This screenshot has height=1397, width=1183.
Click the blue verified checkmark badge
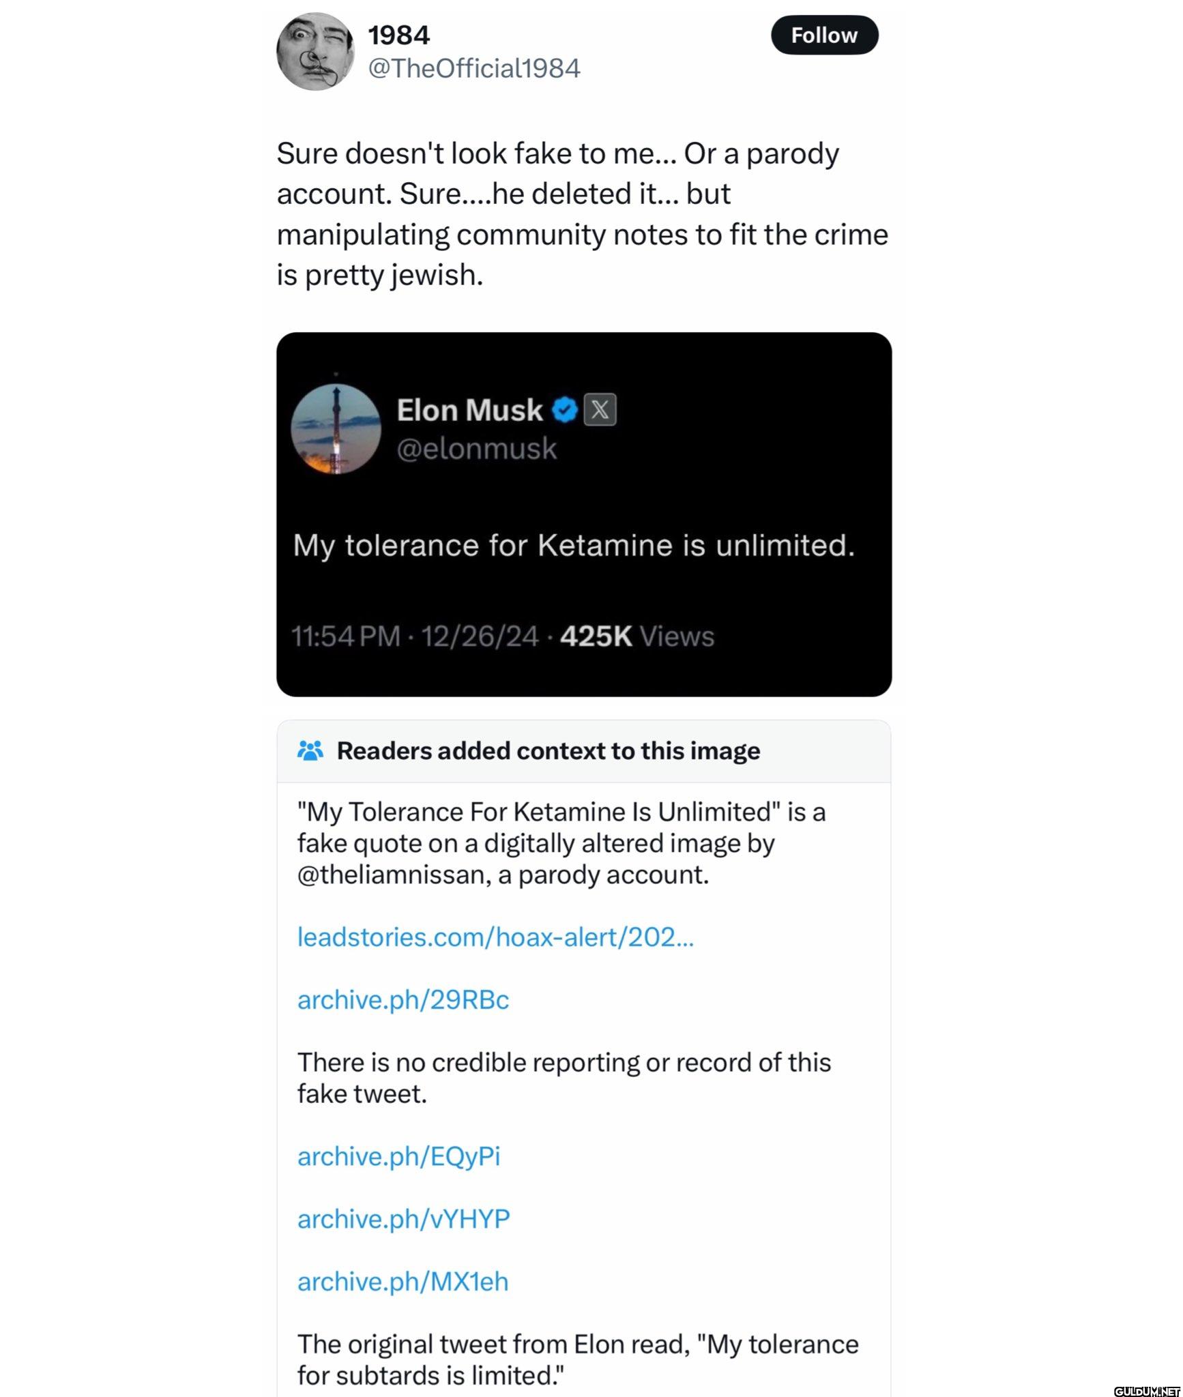pos(565,410)
